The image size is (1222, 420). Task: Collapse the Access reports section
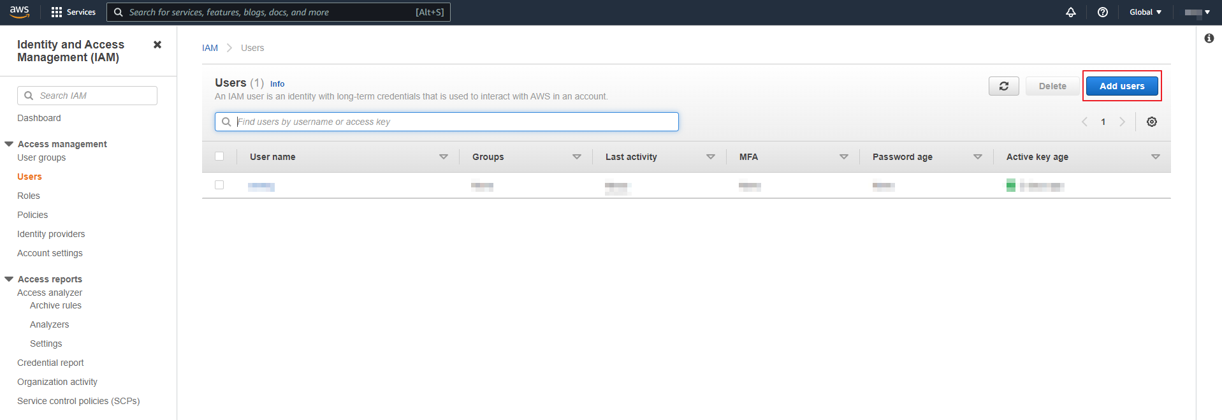(9, 279)
